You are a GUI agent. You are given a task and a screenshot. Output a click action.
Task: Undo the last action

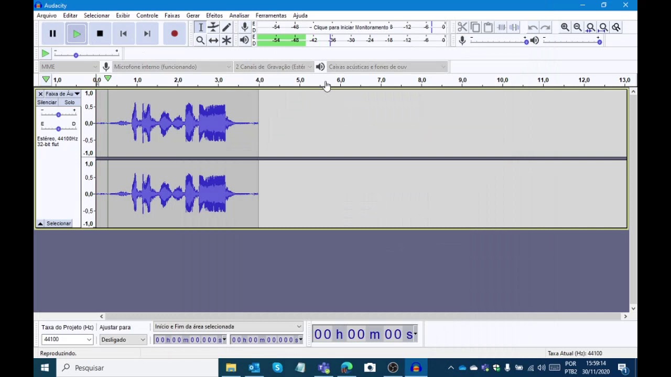tap(533, 27)
